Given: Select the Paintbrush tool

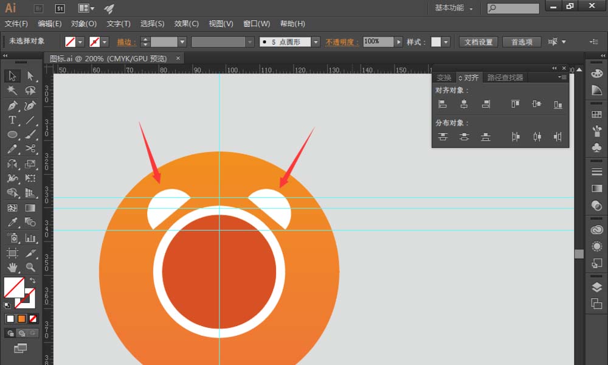Looking at the screenshot, I should pos(30,134).
